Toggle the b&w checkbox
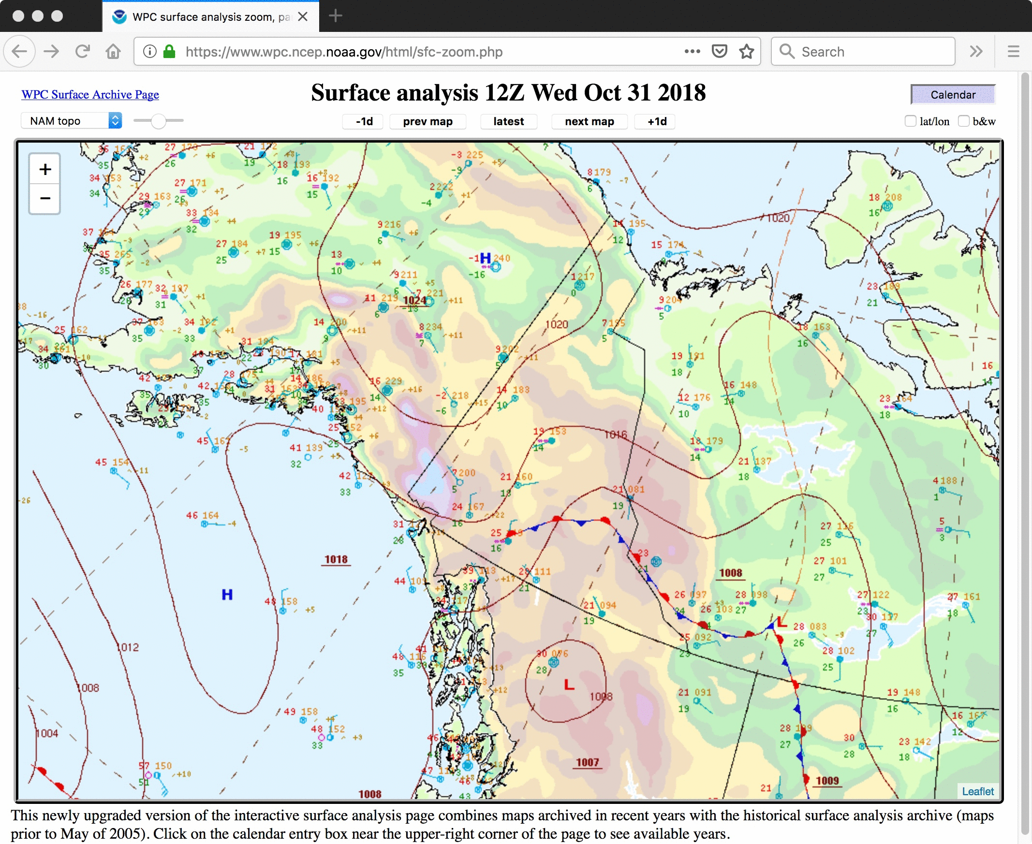The height and width of the screenshot is (844, 1032). pyautogui.click(x=963, y=121)
